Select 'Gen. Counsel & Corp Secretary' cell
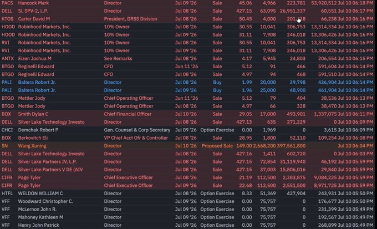Viewport: 377px width, 229px height. [137, 130]
